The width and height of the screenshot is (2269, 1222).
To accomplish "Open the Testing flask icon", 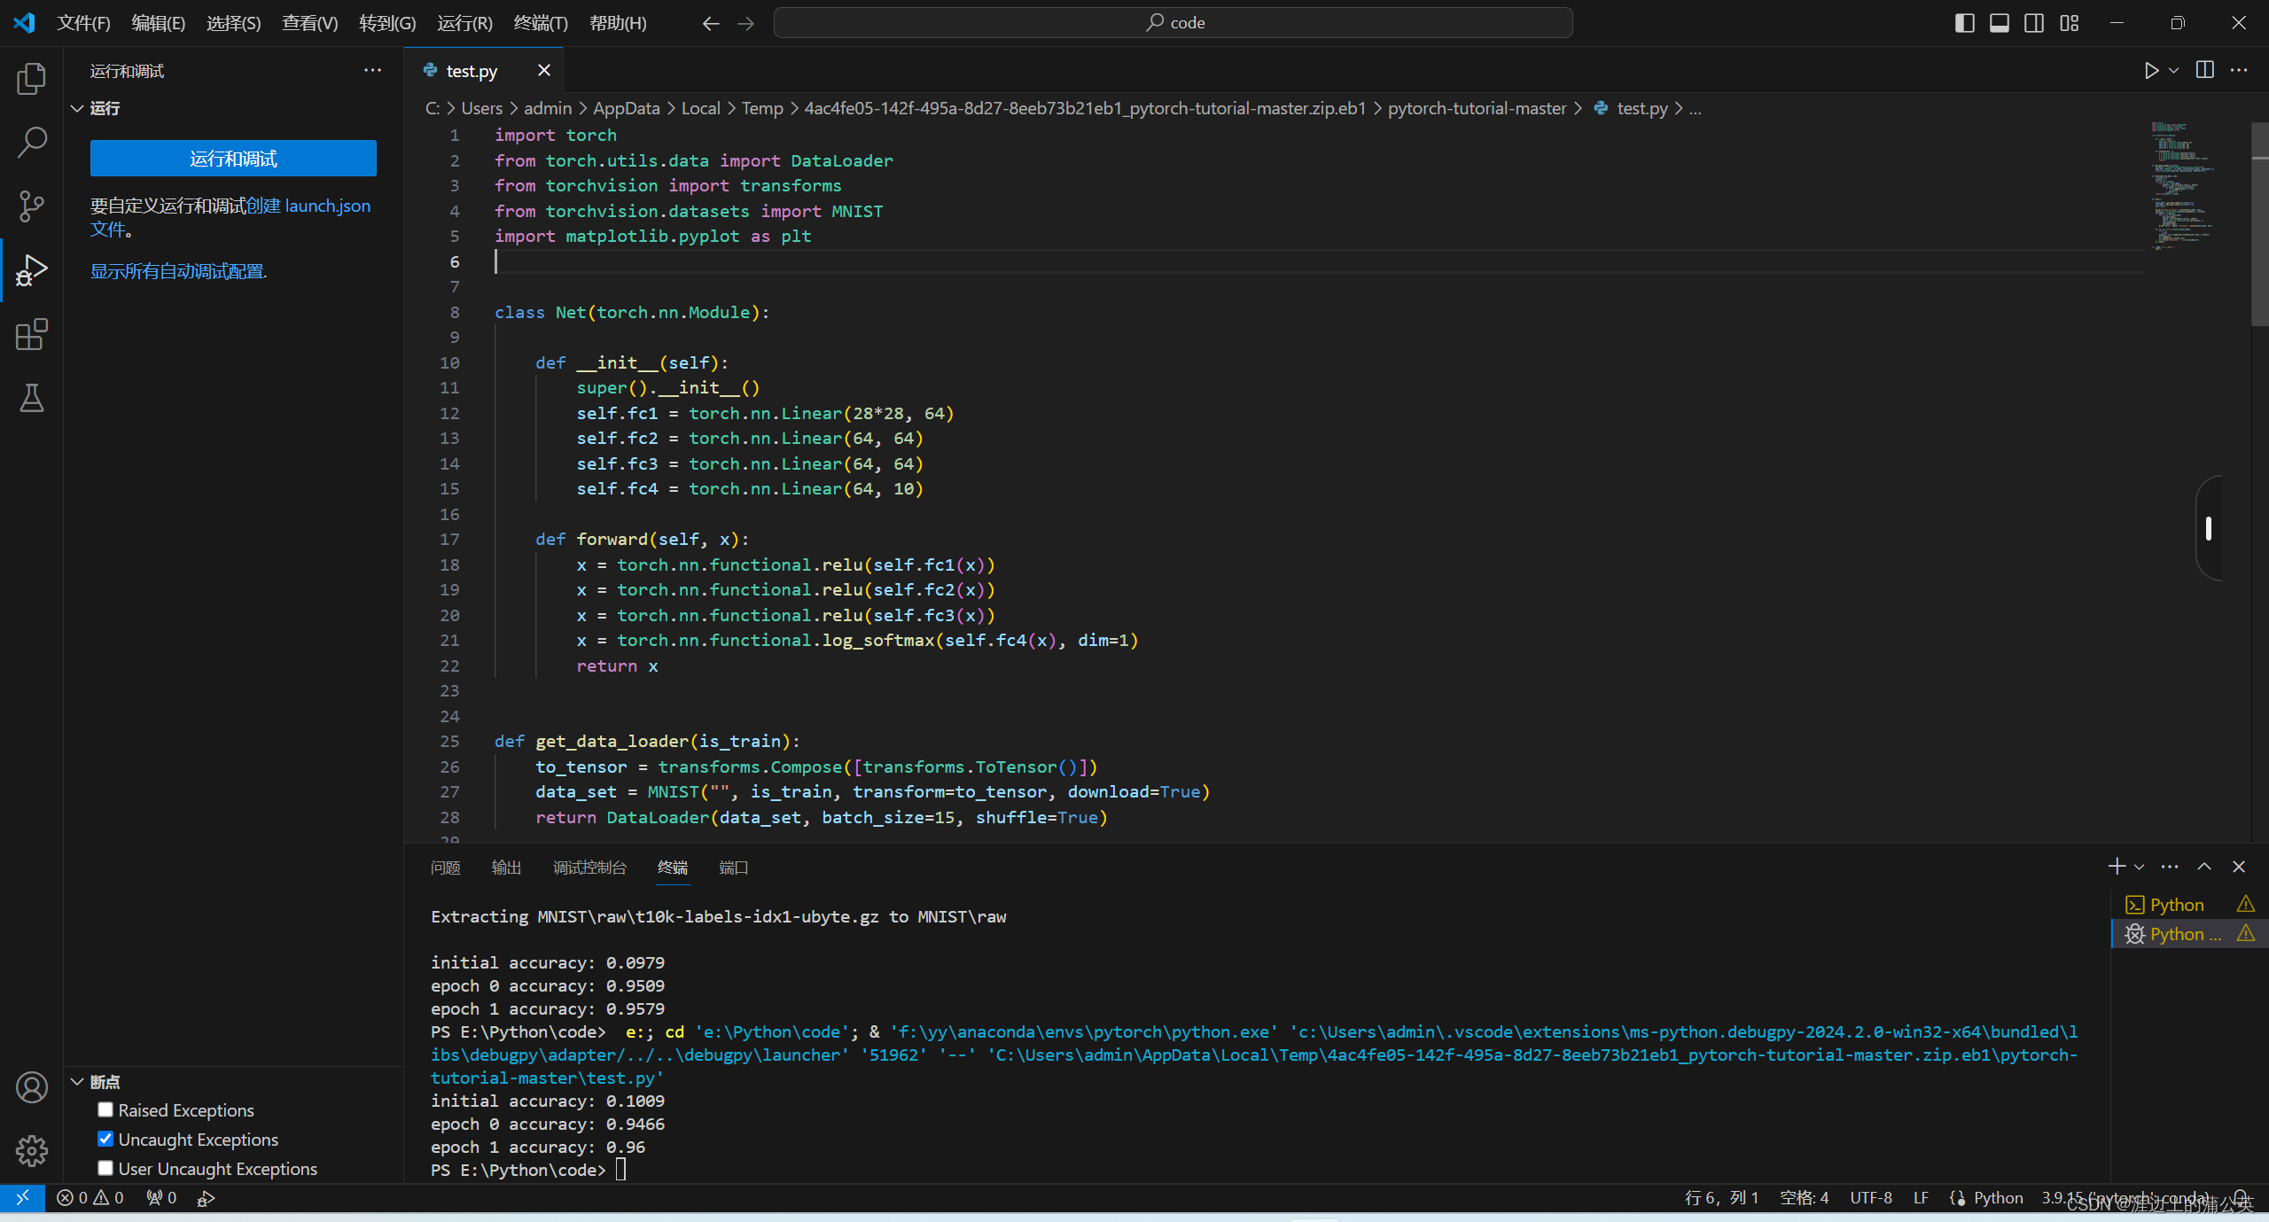I will [31, 398].
